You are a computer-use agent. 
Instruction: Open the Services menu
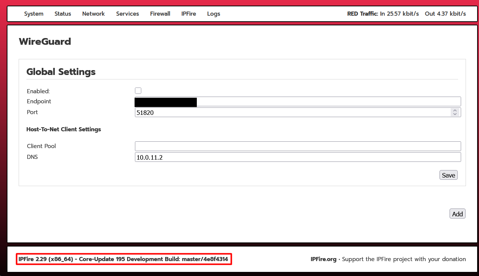point(127,14)
